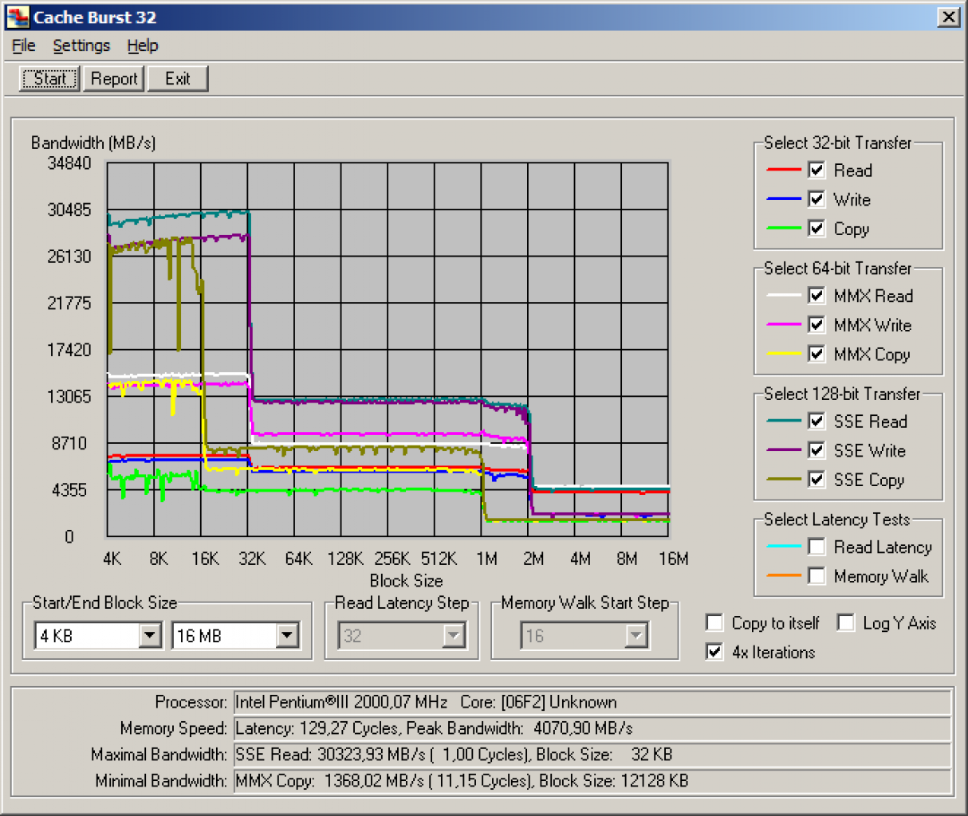
Task: Disable the SSE Read test
Action: click(817, 421)
